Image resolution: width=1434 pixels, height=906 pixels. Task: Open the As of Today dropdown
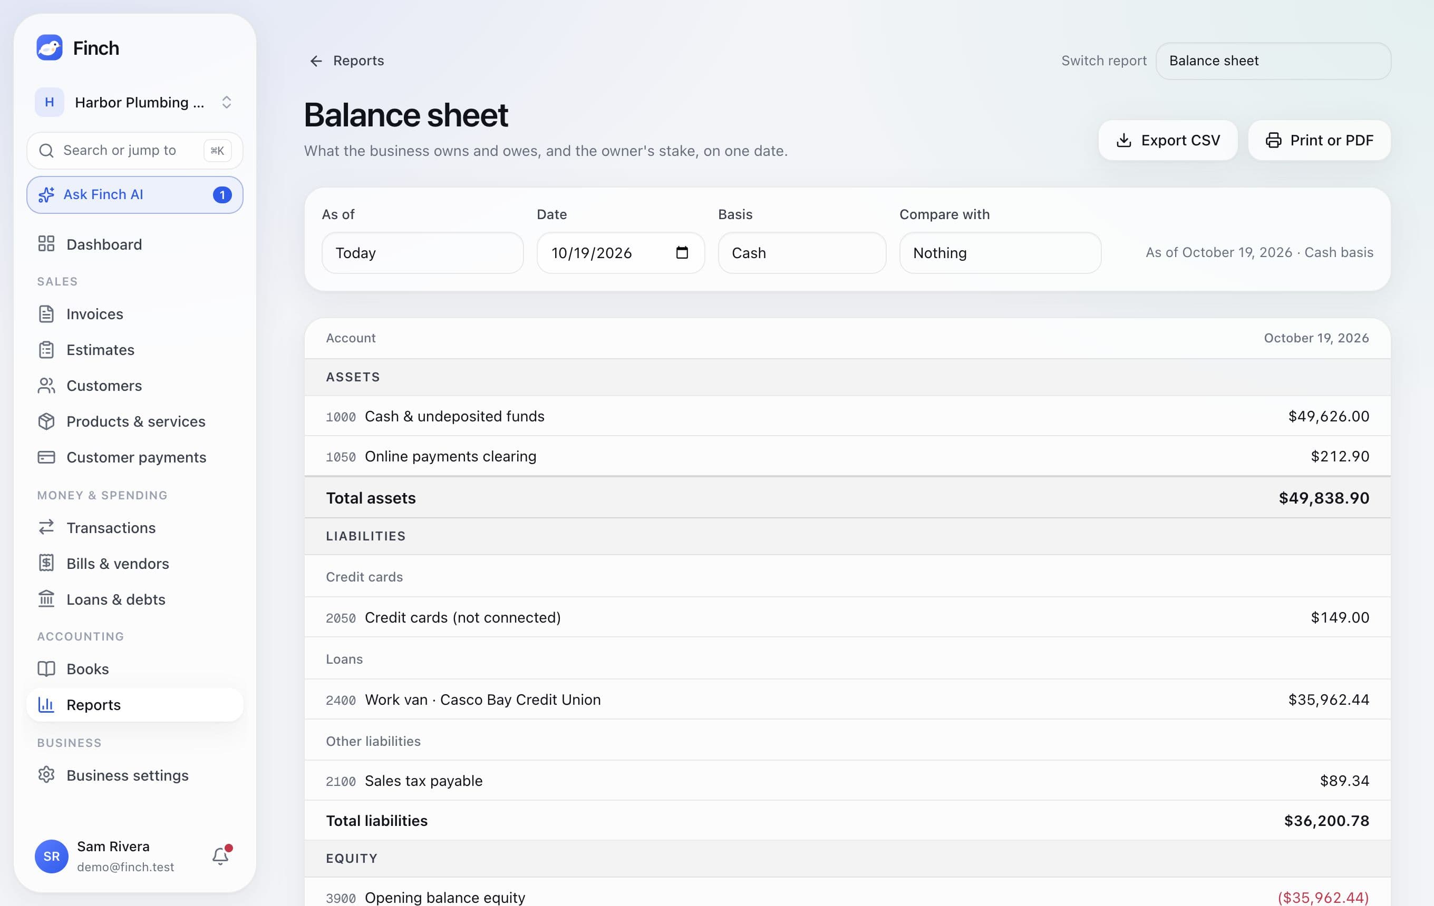click(423, 253)
